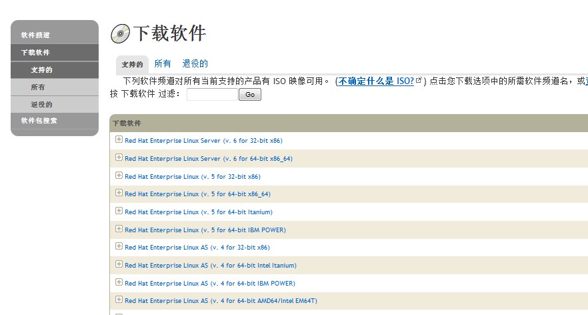Expand Red Hat Enterprise Linux v.5 64-bit x86_64
Screen dimensions: 588x315
pos(119,193)
